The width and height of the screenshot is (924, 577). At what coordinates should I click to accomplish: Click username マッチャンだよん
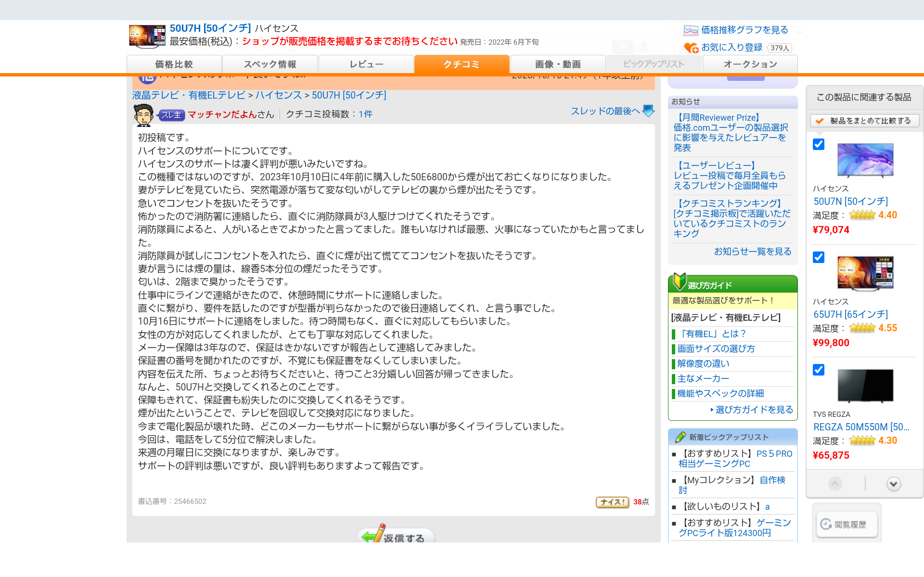222,114
